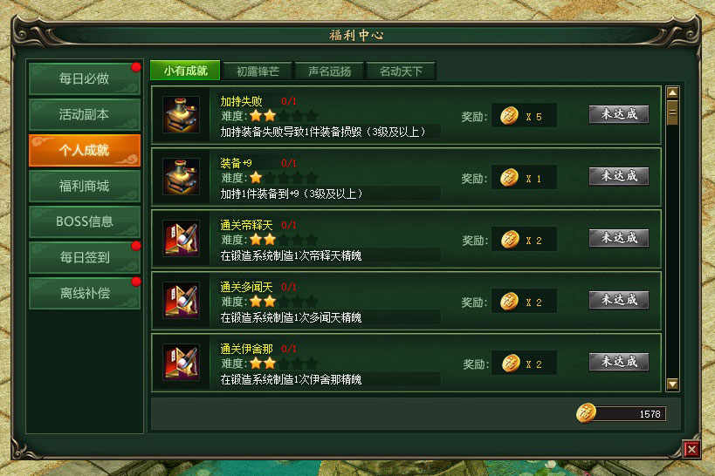Click the scrollbar down arrow
The height and width of the screenshot is (476, 715).
point(672,384)
